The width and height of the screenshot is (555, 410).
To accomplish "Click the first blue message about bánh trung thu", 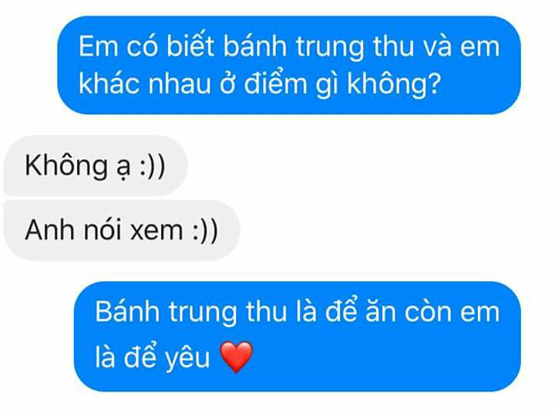I will click(289, 65).
